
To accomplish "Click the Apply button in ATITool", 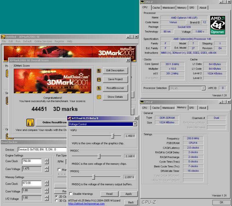I will (x=128, y=194).
